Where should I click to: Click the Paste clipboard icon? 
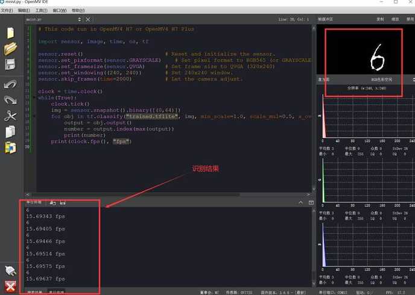[x=10, y=147]
